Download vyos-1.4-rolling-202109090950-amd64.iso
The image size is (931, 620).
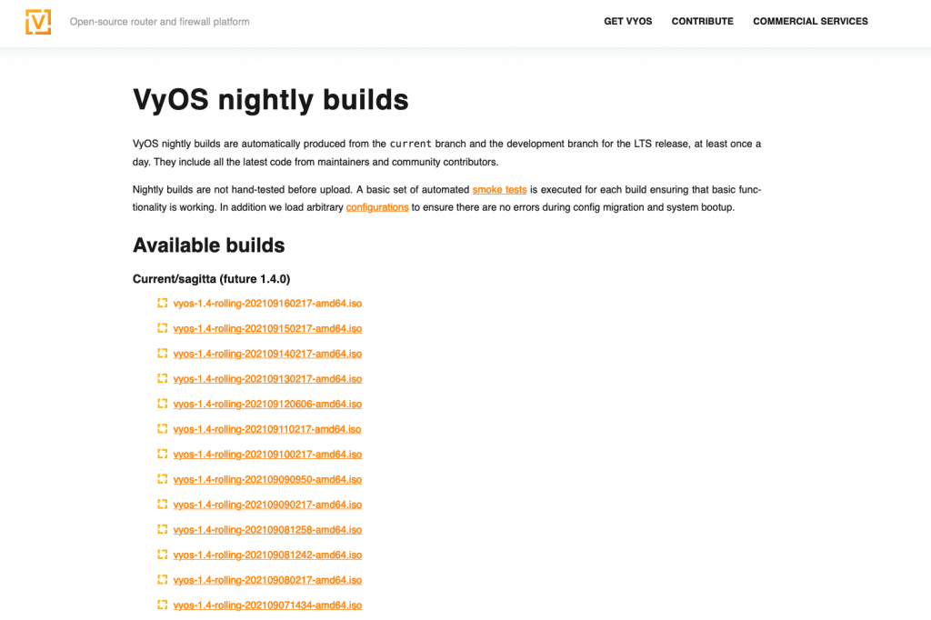[x=267, y=479]
